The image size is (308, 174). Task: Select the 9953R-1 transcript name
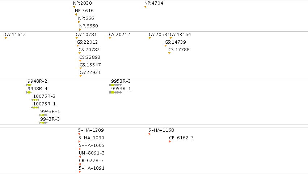(x=121, y=89)
